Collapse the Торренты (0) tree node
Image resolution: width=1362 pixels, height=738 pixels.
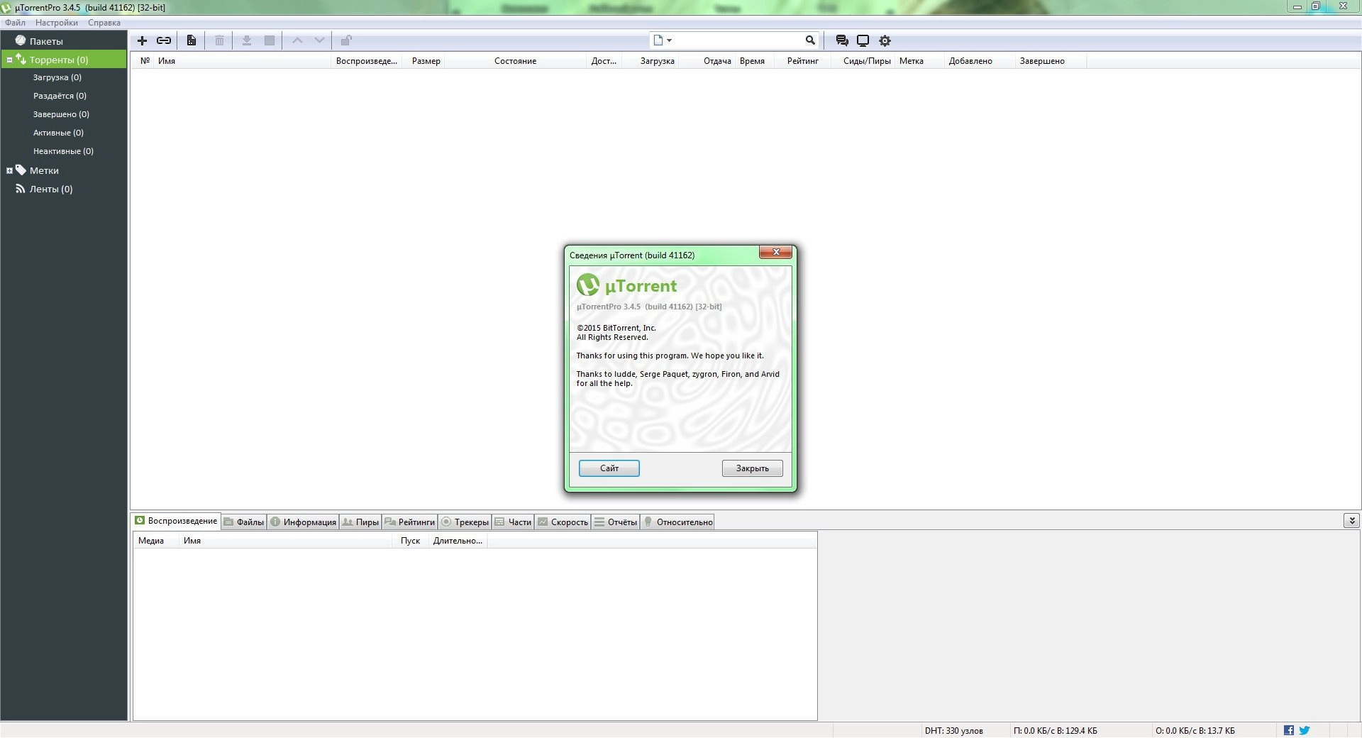tap(9, 60)
